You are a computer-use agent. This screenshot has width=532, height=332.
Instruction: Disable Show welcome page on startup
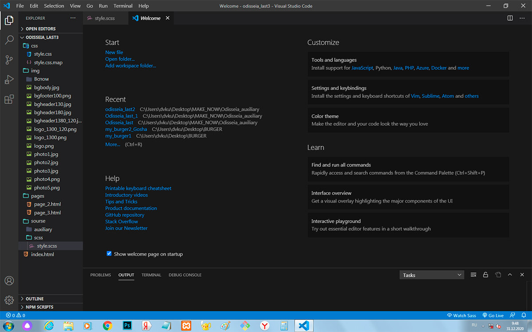coord(109,253)
